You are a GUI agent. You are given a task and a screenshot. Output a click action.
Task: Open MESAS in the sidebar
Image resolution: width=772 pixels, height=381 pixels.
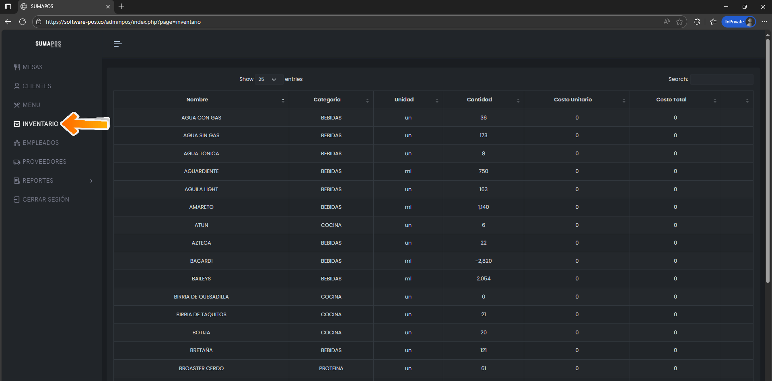[x=32, y=67]
